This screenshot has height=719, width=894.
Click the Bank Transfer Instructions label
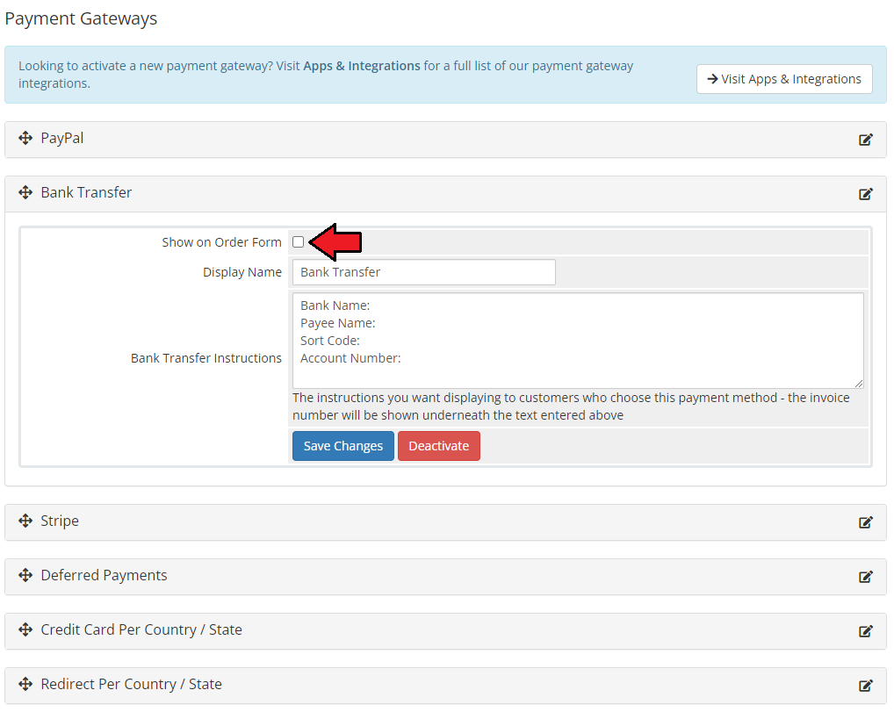click(x=206, y=358)
